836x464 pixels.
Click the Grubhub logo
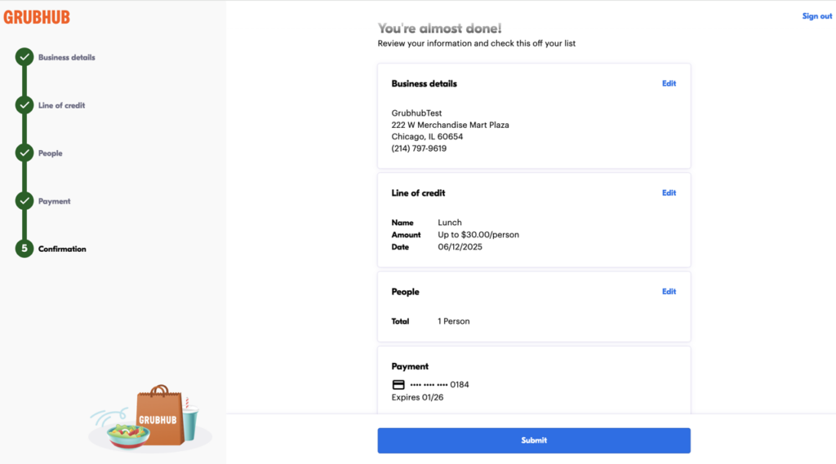[x=37, y=17]
